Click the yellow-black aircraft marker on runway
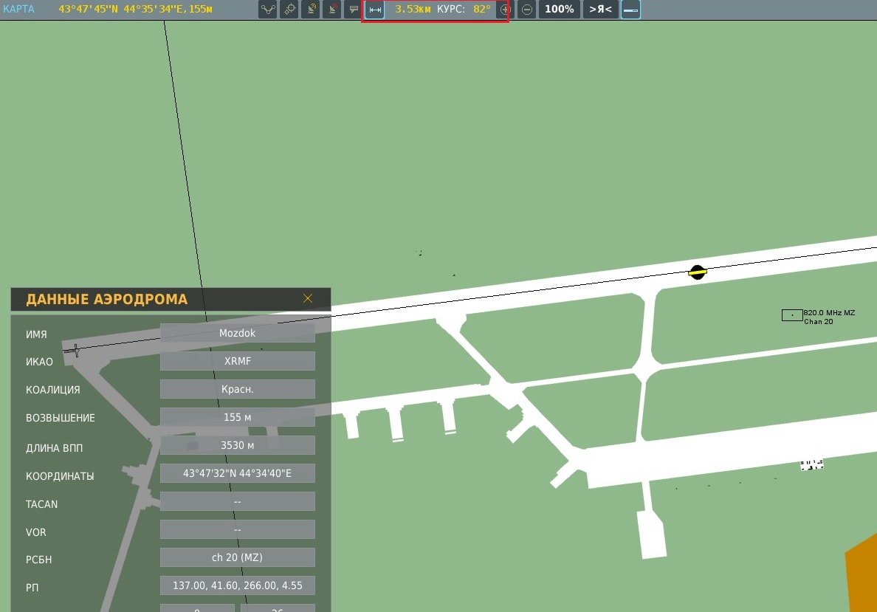The width and height of the screenshot is (877, 612). 698,272
